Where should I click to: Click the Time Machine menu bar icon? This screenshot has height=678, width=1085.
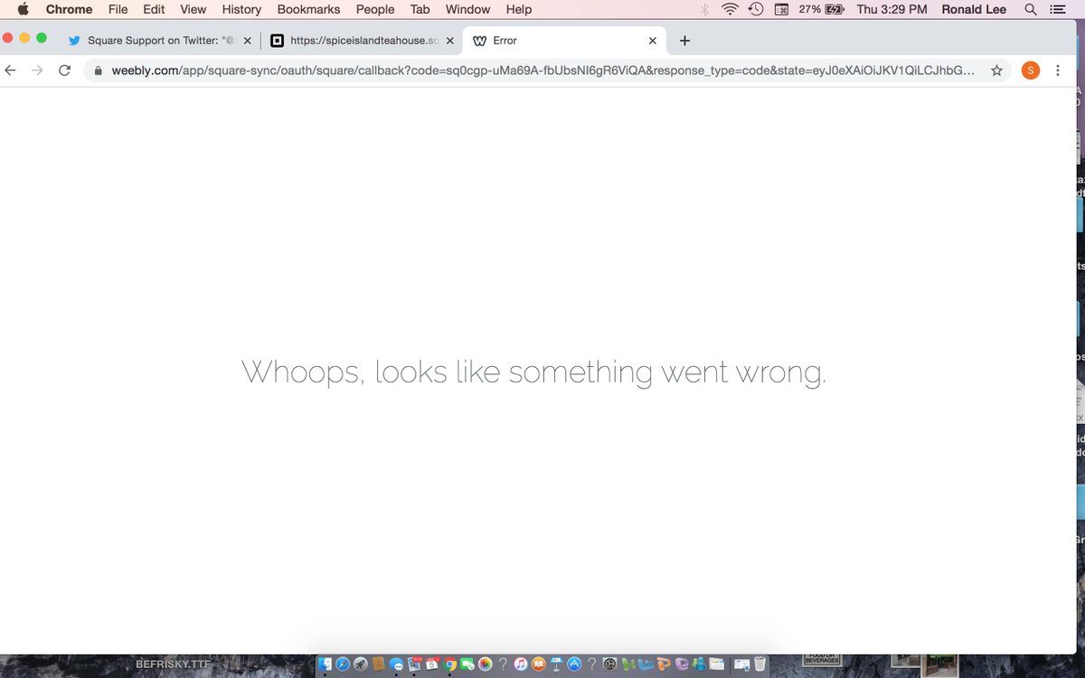756,9
